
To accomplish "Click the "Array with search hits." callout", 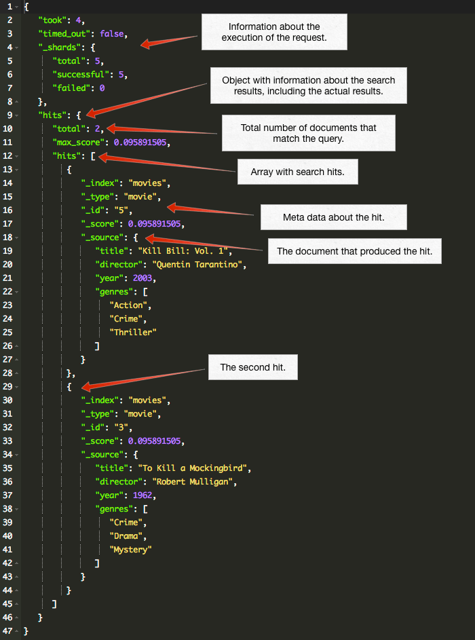I will click(x=297, y=172).
